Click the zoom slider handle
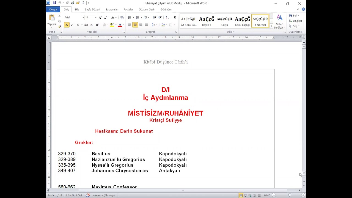This screenshot has height=198, width=352. pyautogui.click(x=290, y=195)
